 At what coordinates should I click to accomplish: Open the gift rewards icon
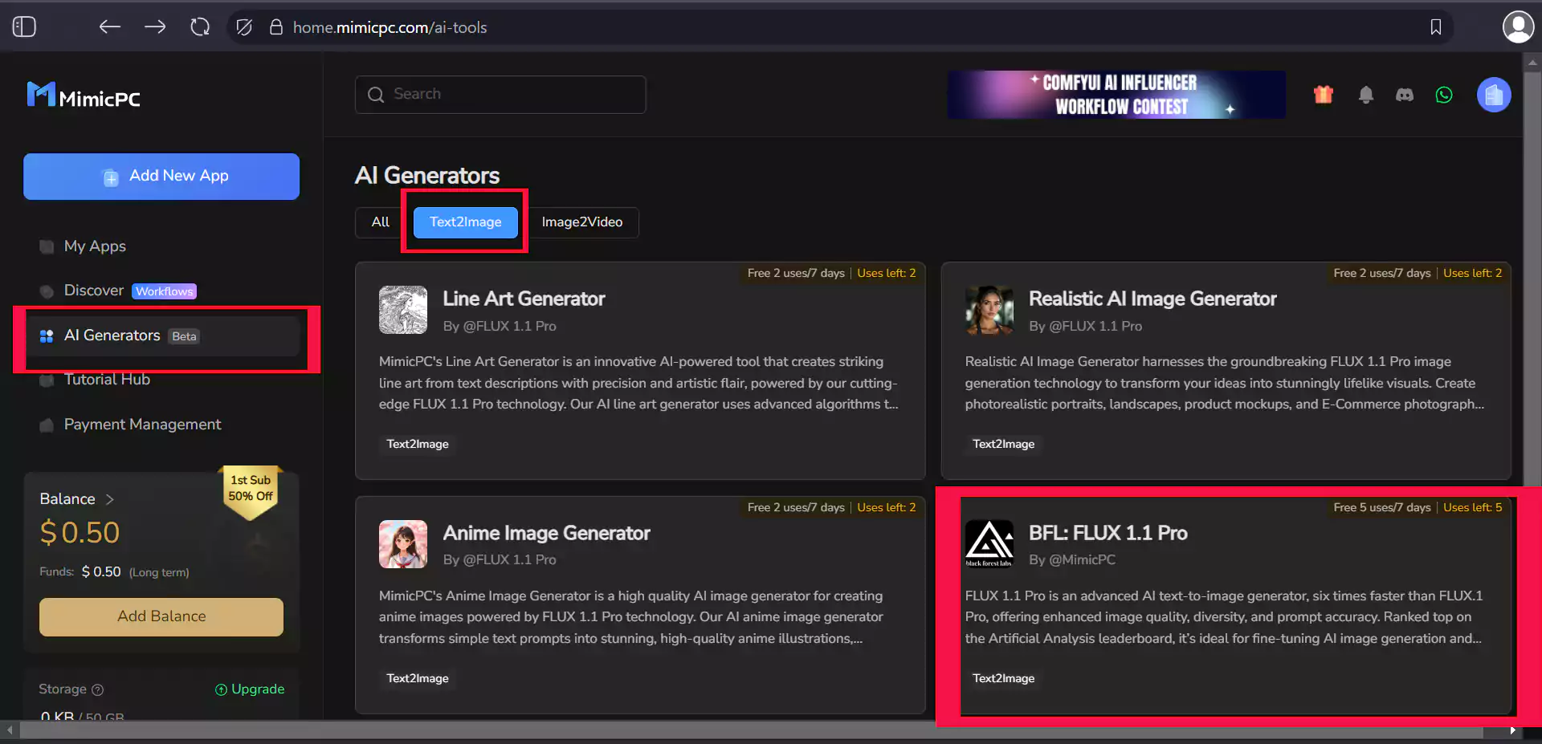[1323, 95]
